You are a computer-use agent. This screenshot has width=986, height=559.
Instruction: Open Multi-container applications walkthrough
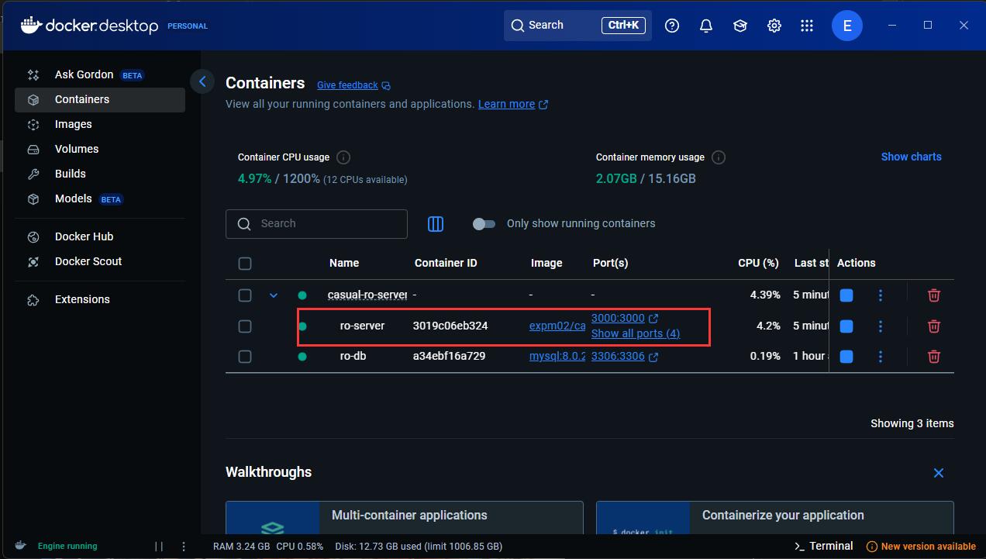405,518
